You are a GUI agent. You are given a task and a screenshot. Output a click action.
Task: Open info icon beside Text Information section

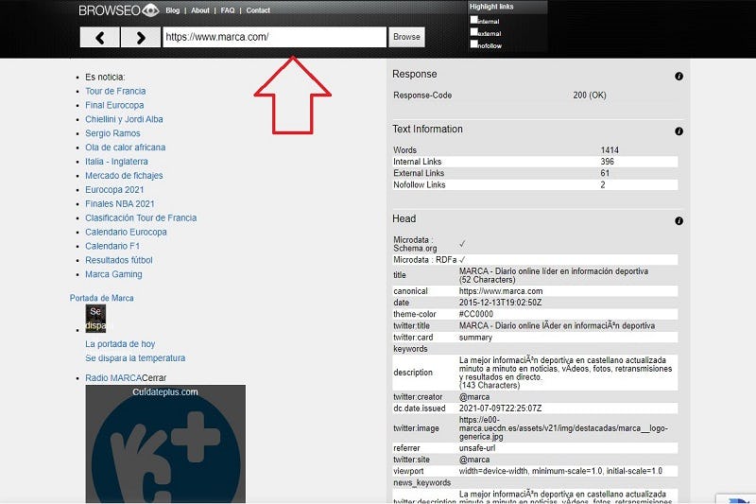coord(679,131)
